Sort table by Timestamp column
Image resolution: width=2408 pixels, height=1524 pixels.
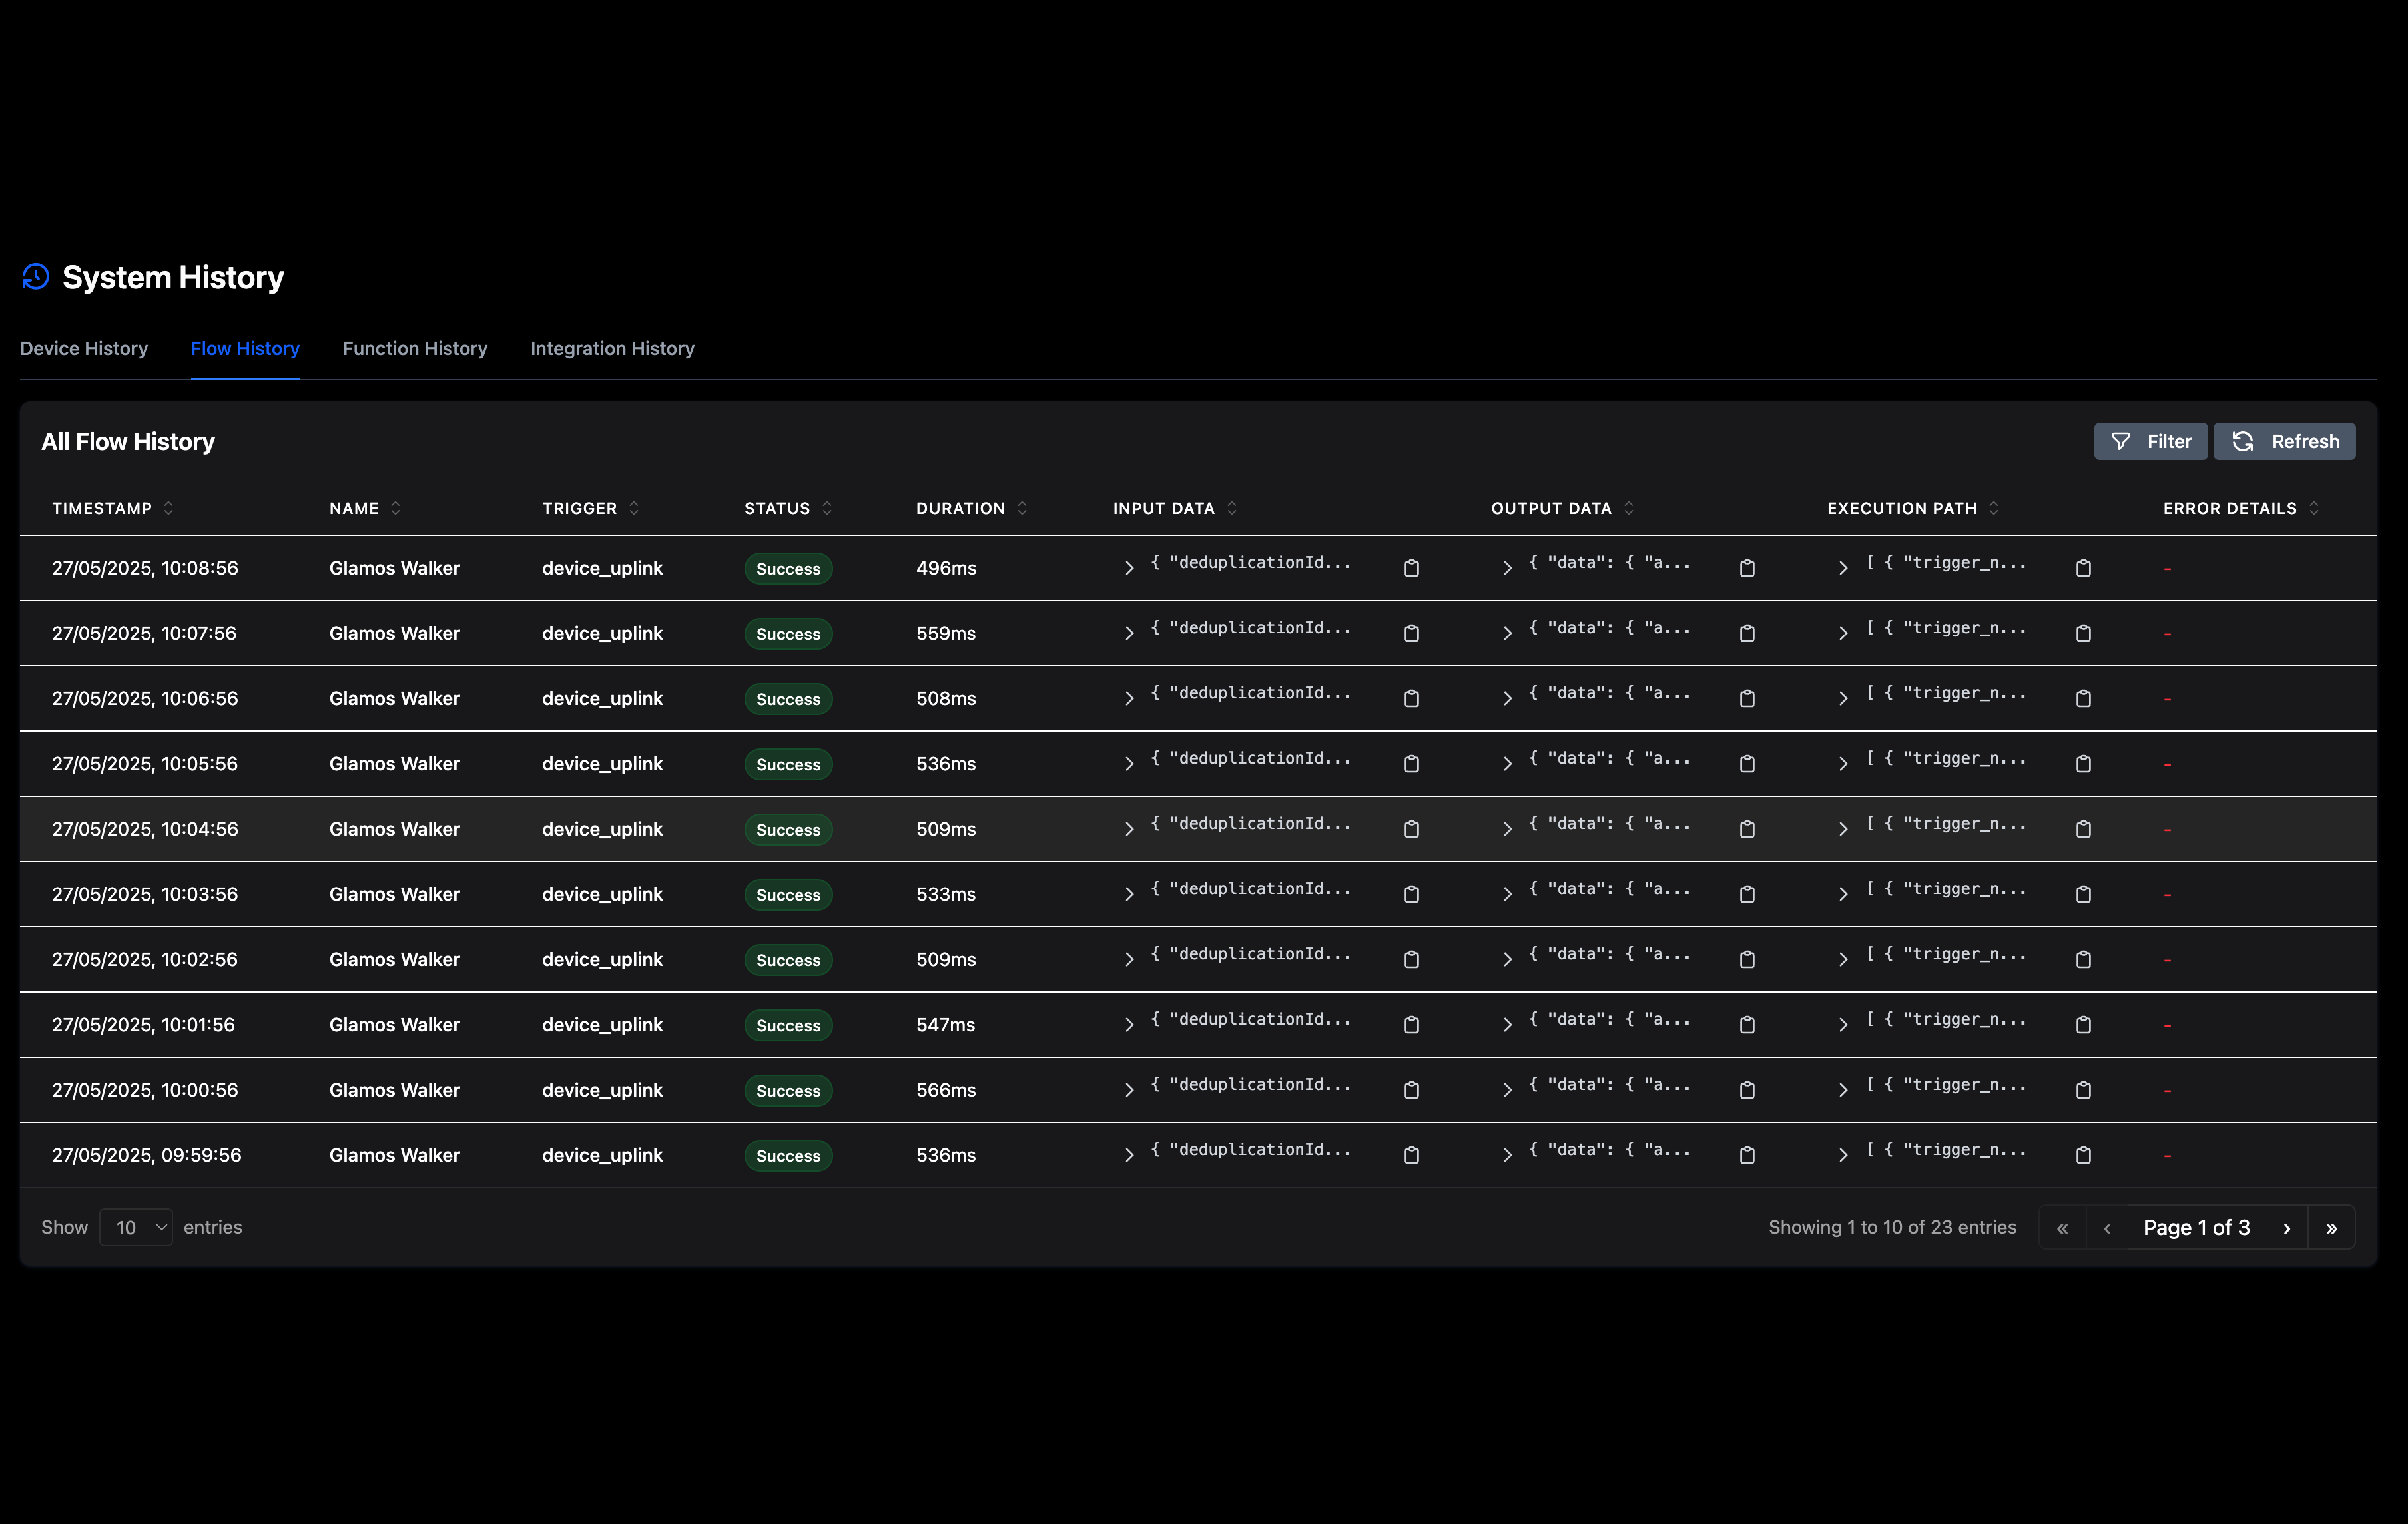point(168,508)
